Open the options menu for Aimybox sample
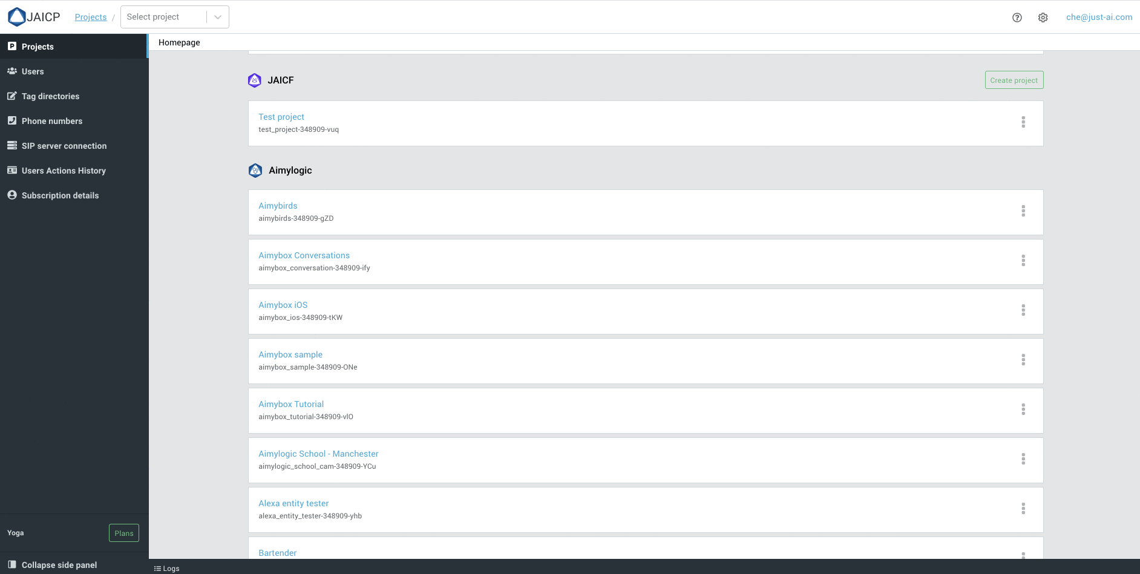Viewport: 1140px width, 574px height. (1023, 360)
